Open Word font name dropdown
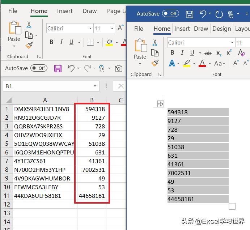The image size is (250, 230). (232, 42)
